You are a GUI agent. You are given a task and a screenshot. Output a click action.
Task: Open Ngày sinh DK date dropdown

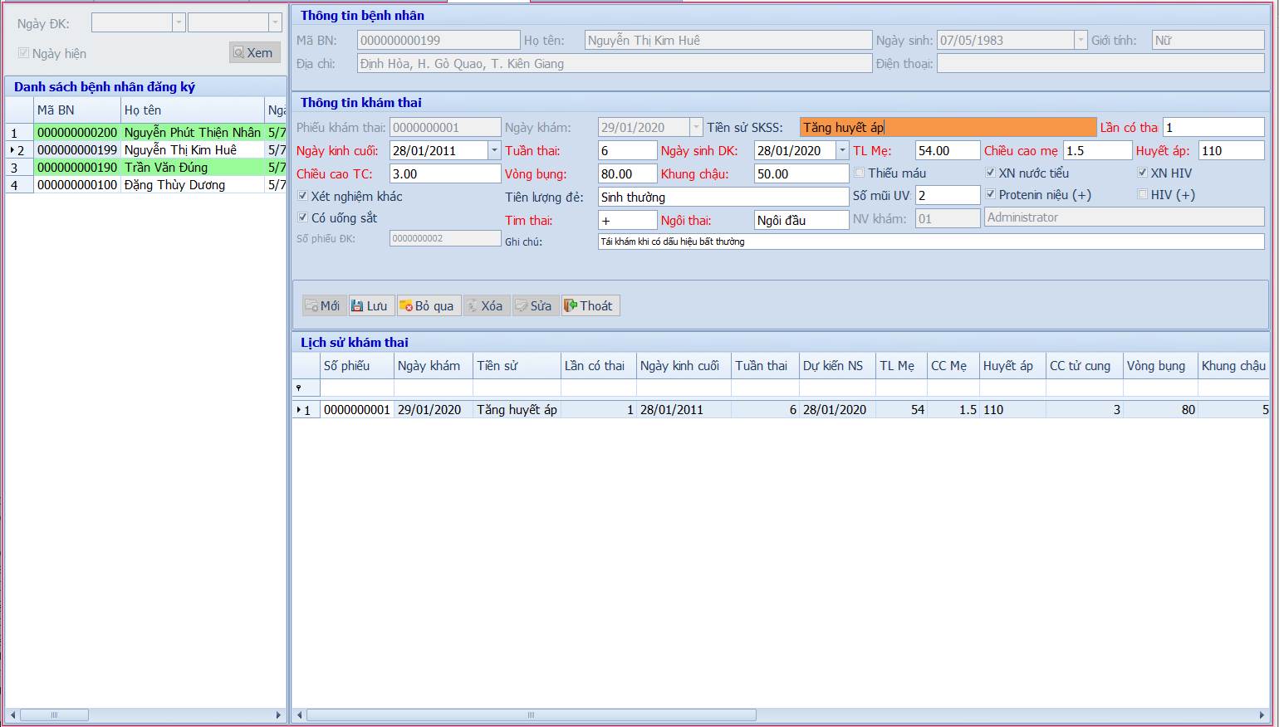pyautogui.click(x=842, y=150)
